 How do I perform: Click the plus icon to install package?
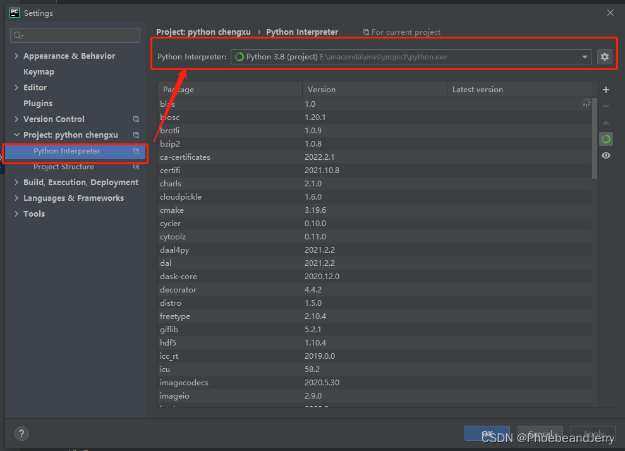[x=606, y=90]
